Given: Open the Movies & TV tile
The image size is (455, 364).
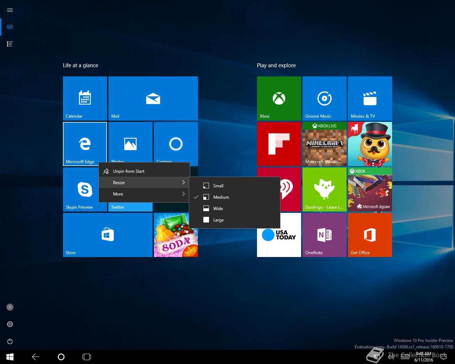Looking at the screenshot, I should pos(370,98).
